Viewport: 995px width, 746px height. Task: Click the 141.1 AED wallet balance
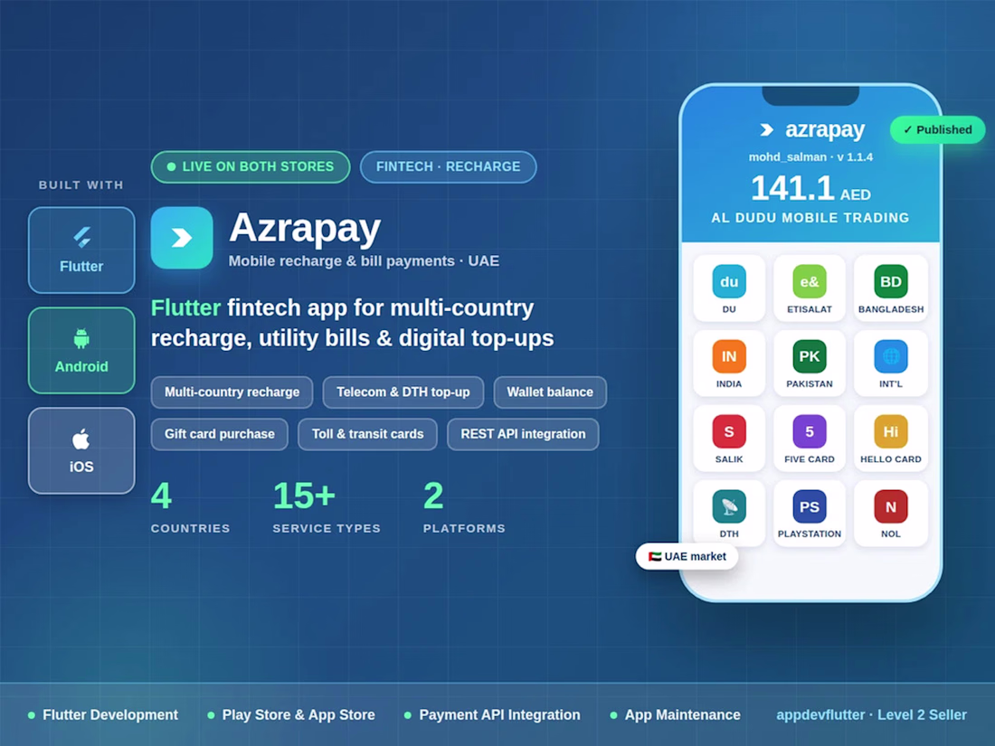pyautogui.click(x=810, y=188)
